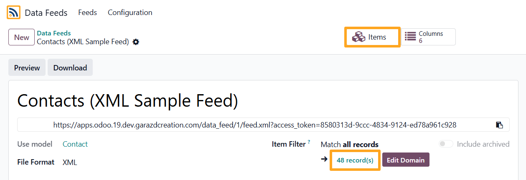526x180 pixels.
Task: Click the Item Filter help question mark
Action: (x=309, y=142)
